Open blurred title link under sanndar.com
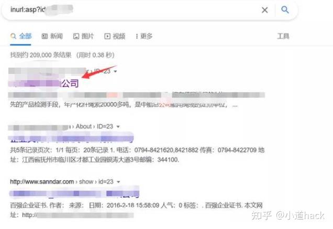 click(74, 193)
